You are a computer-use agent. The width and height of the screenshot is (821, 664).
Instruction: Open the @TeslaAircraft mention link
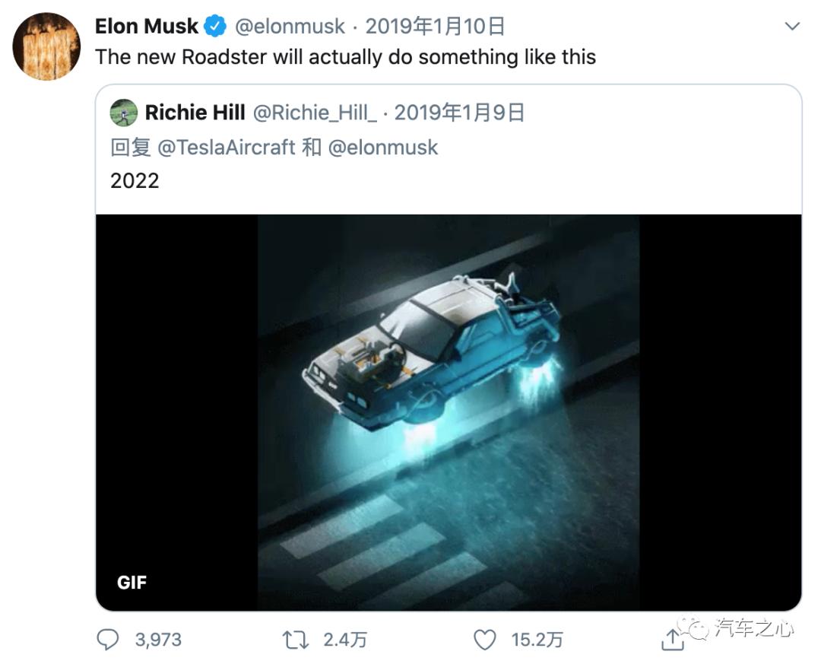coord(226,147)
